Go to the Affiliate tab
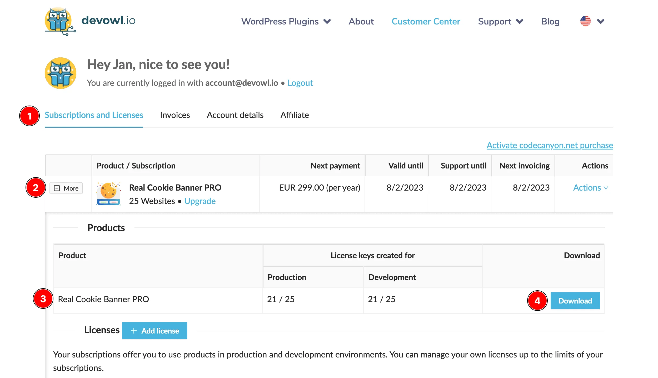This screenshot has width=658, height=378. (295, 115)
